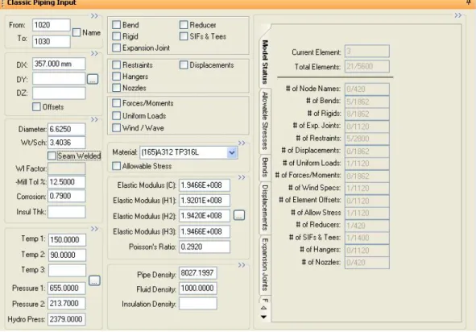Check the Displacements box
The height and width of the screenshot is (332, 476).
point(184,64)
